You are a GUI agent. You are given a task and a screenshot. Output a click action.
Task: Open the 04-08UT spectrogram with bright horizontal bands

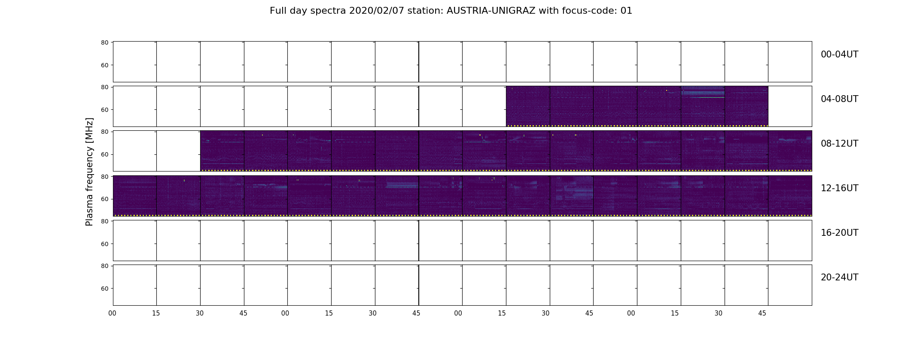tap(702, 106)
